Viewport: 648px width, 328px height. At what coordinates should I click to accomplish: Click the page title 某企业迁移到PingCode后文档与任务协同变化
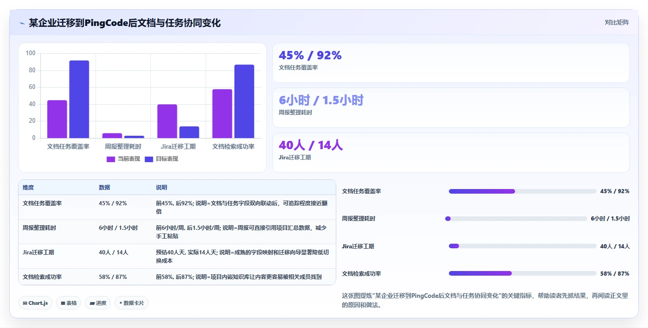[x=125, y=23]
